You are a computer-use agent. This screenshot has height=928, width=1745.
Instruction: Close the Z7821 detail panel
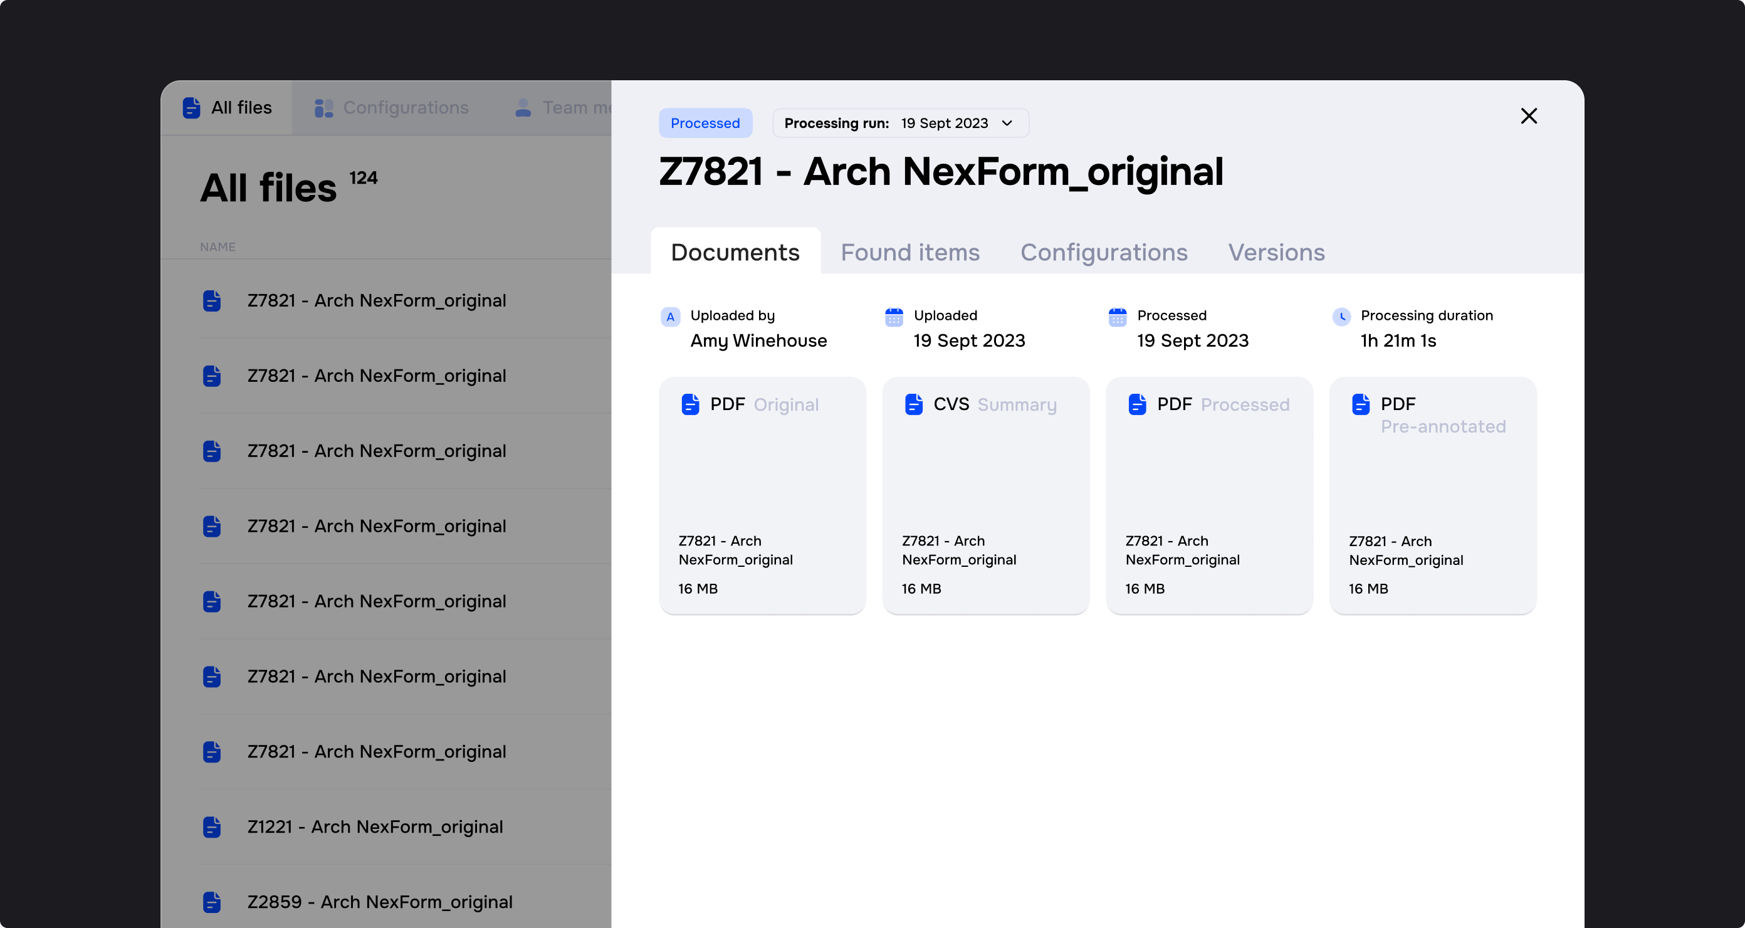(x=1529, y=116)
